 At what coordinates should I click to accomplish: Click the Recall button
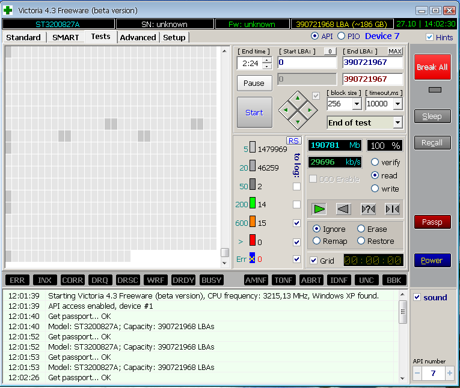(432, 143)
